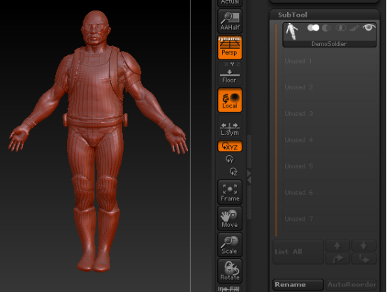The height and width of the screenshot is (292, 387).
Task: Set DemoSoldier to subtraction mode
Action: (x=326, y=28)
